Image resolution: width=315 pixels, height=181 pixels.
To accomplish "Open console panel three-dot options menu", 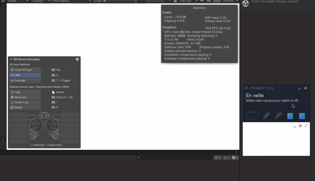I will (236, 152).
